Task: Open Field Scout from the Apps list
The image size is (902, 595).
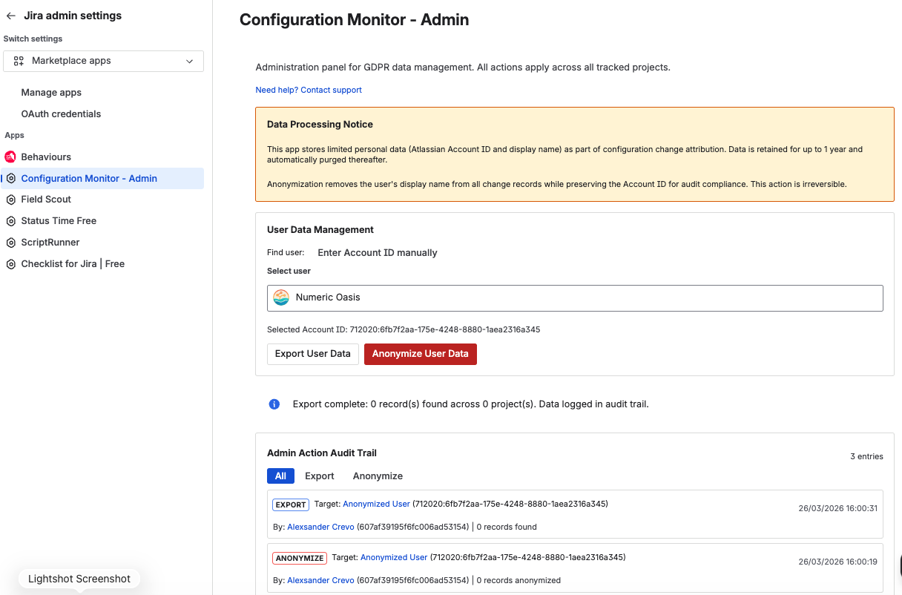Action: pyautogui.click(x=10, y=199)
